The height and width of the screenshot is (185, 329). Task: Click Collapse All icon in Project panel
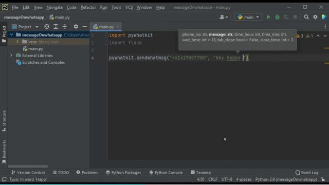pyautogui.click(x=65, y=27)
